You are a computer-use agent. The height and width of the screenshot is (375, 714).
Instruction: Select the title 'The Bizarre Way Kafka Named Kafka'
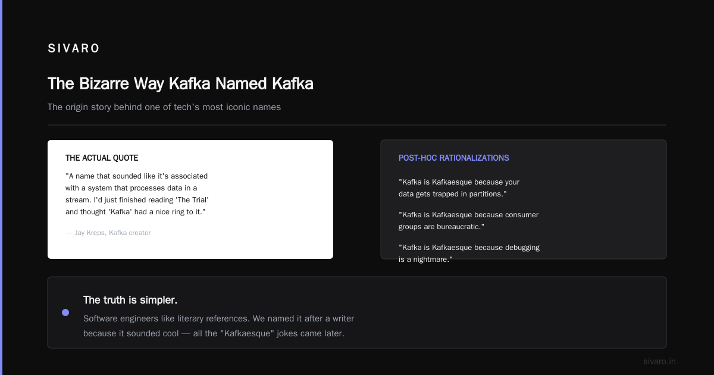(180, 84)
